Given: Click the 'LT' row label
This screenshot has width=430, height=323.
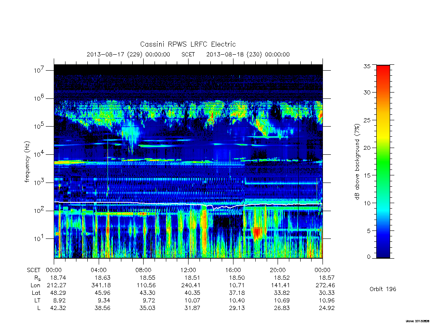Looking at the screenshot, I should [x=37, y=300].
